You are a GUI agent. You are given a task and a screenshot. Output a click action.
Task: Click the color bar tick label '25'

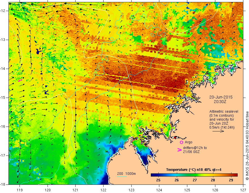pyautogui.click(x=158, y=180)
